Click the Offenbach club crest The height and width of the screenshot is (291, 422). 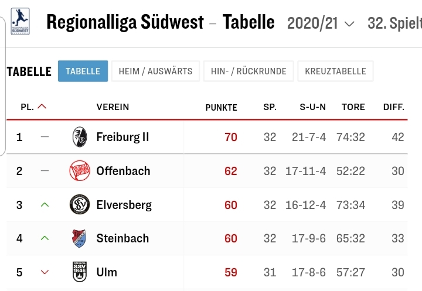tap(80, 171)
